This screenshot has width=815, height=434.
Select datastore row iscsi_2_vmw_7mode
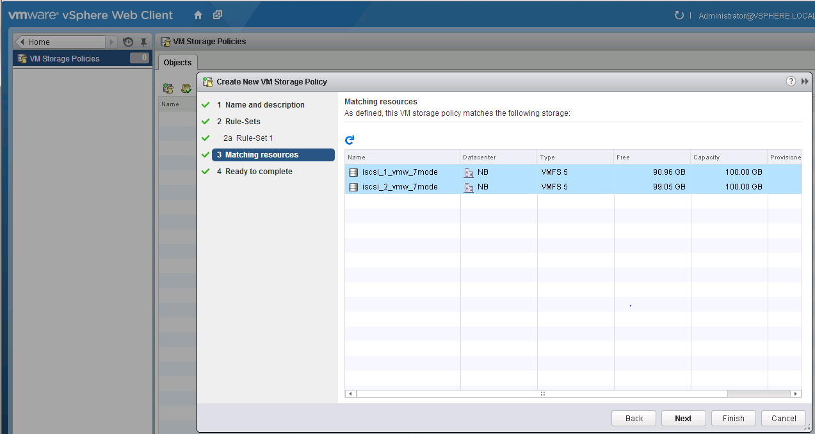573,187
